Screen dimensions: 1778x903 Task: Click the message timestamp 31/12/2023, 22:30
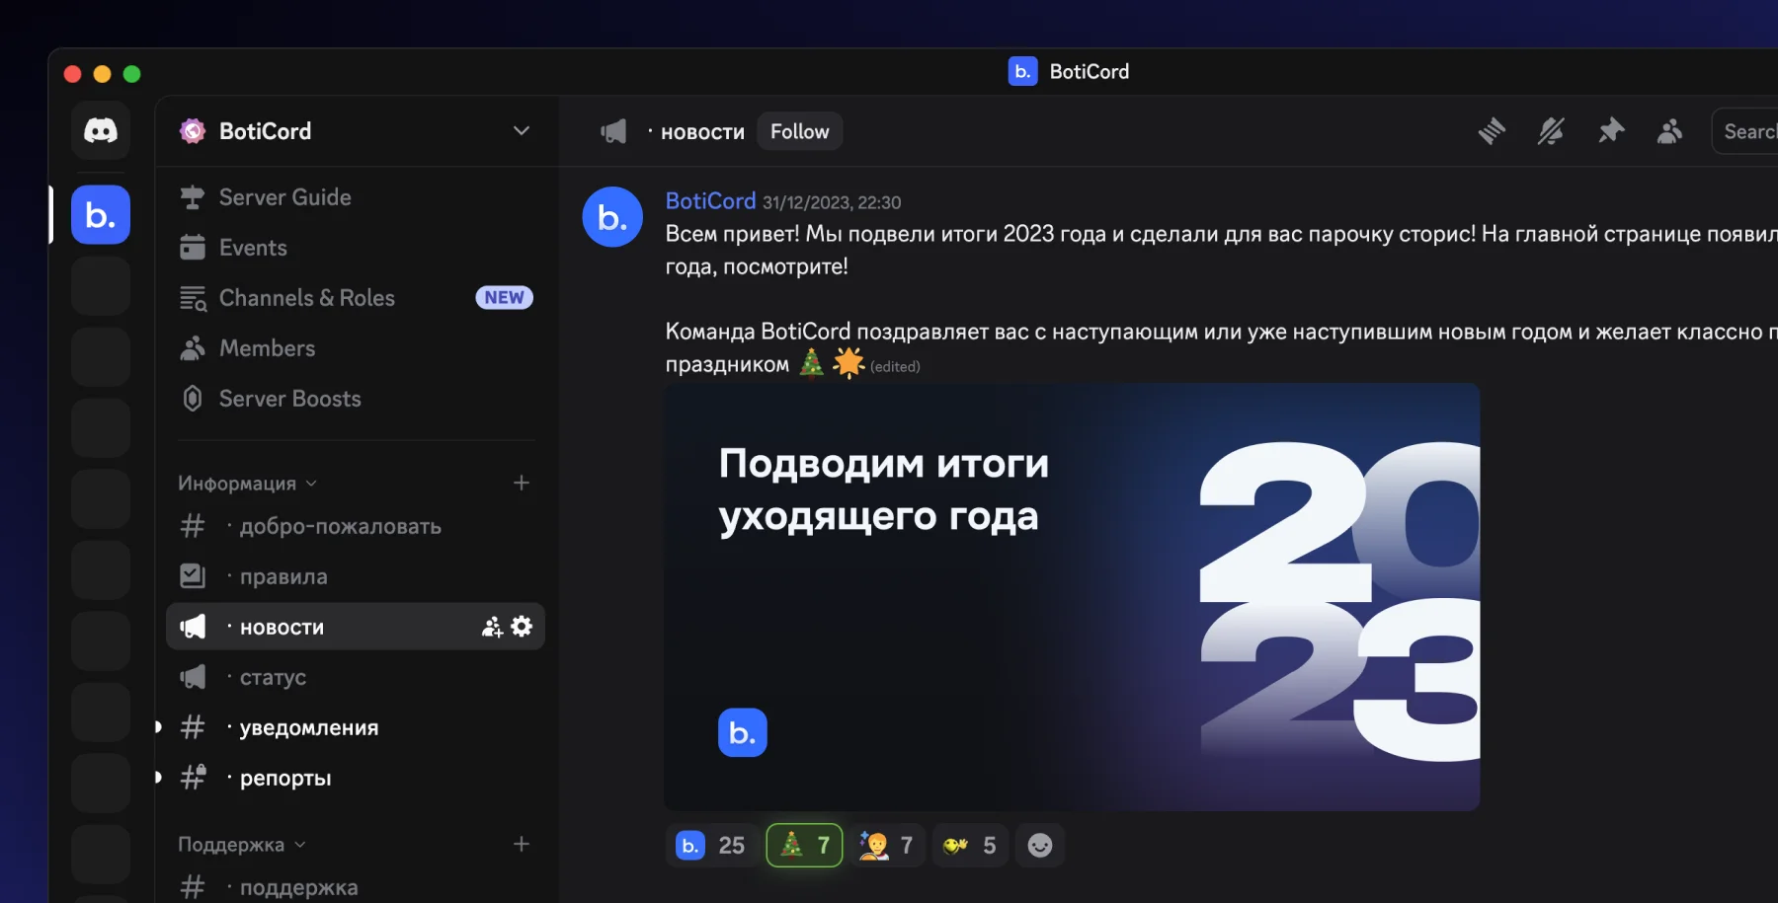[x=832, y=202]
